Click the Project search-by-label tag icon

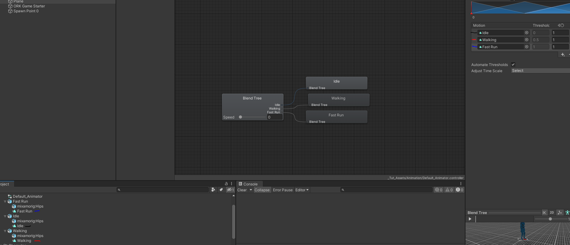pyautogui.click(x=221, y=190)
